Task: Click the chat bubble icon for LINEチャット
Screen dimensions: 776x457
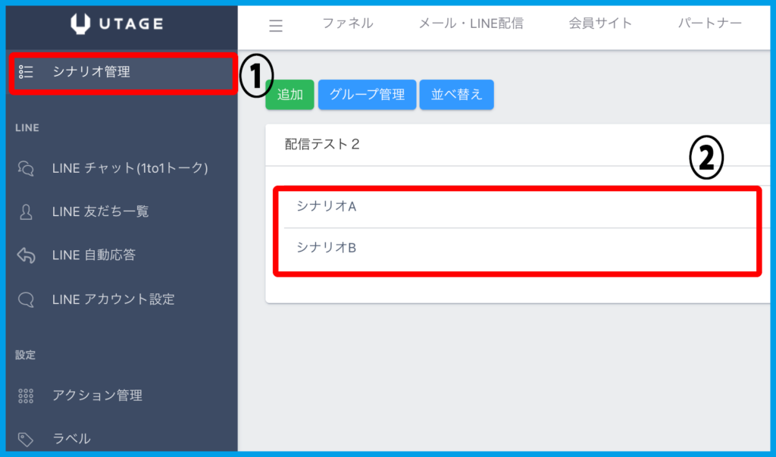Action: (x=26, y=168)
